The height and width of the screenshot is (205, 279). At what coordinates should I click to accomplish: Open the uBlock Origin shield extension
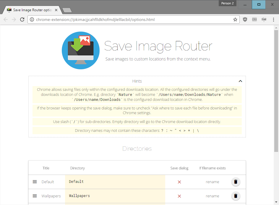pyautogui.click(x=245, y=19)
